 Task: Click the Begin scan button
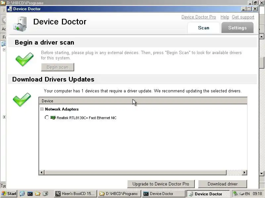point(58,67)
